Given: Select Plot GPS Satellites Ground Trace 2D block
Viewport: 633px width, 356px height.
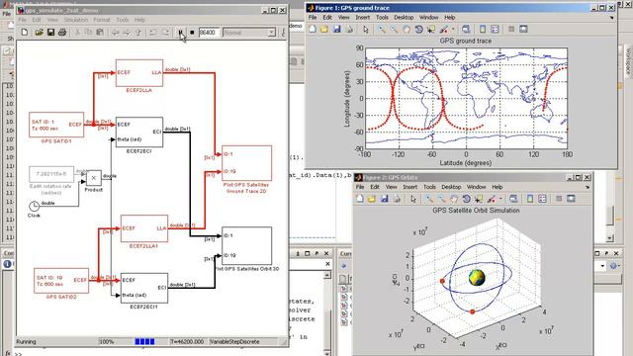Looking at the screenshot, I should tap(246, 163).
